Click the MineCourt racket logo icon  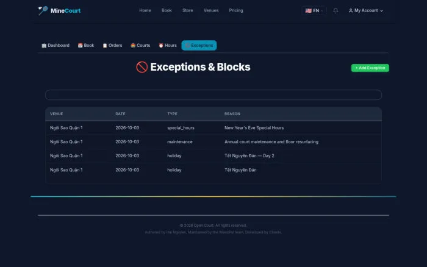point(43,10)
